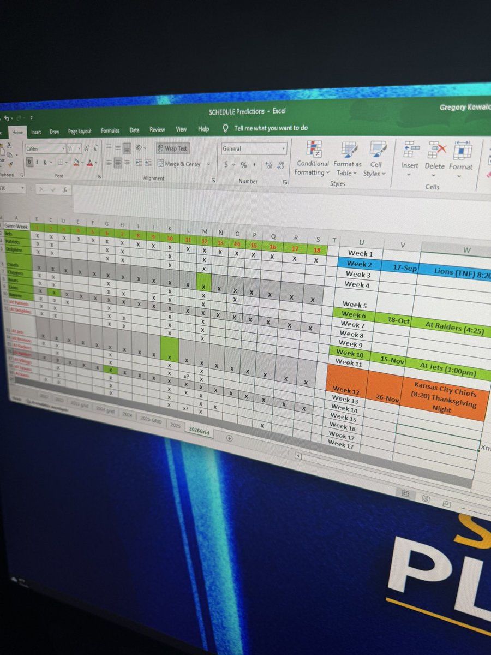This screenshot has height=655, width=491.
Task: Select the cell reading Lions (TNF) 8:20
Action: (463, 272)
